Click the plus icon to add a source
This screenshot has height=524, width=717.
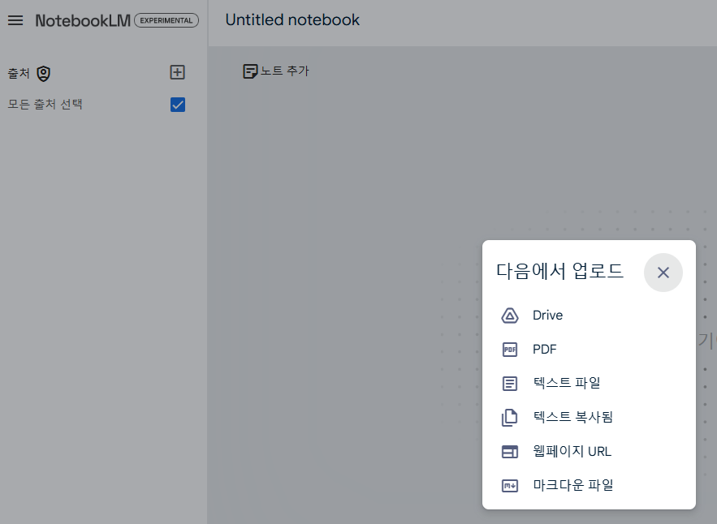point(178,72)
